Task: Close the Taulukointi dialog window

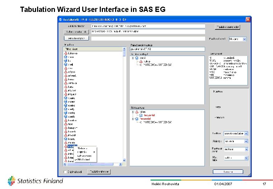Action: pyautogui.click(x=248, y=19)
